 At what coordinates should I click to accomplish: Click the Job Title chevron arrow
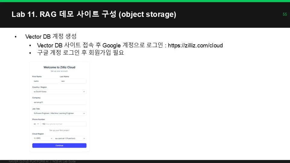pyautogui.click(x=84, y=113)
